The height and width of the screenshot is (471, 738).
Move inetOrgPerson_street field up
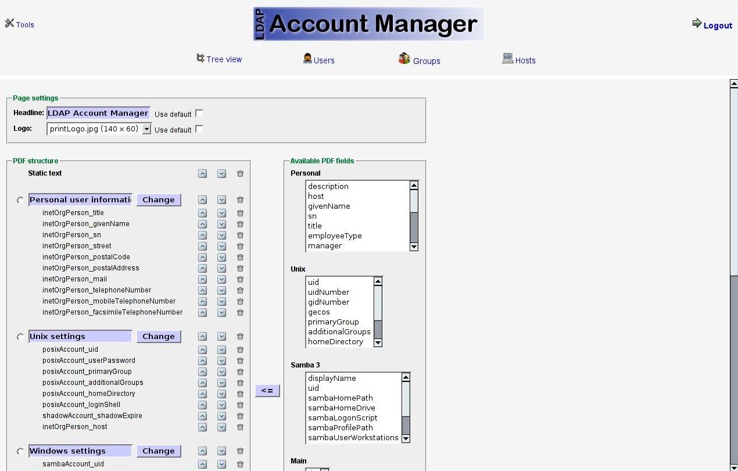point(202,247)
